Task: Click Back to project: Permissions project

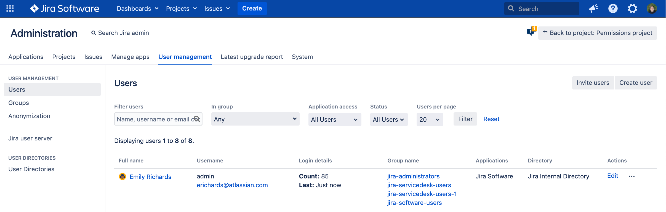Action: 598,33
